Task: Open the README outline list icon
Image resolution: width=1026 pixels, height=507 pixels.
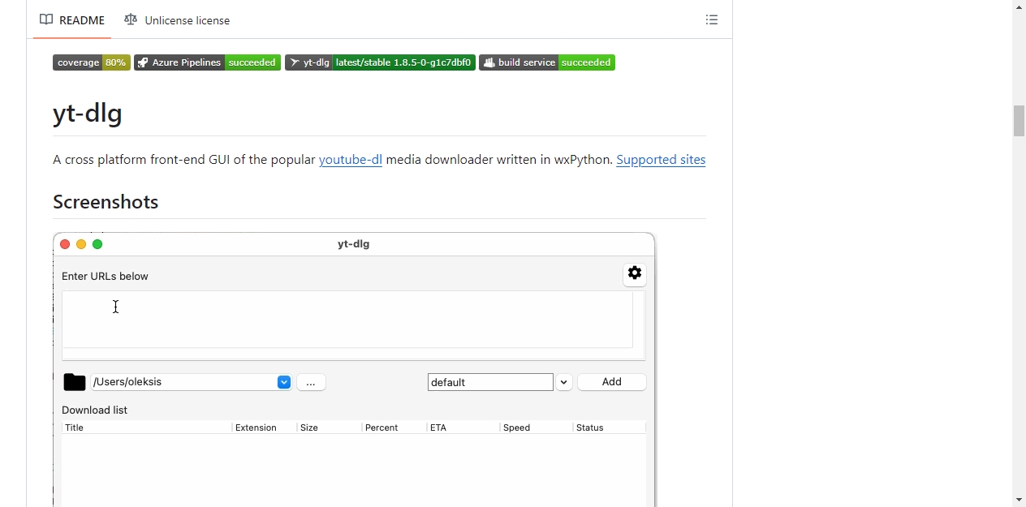Action: [x=712, y=19]
